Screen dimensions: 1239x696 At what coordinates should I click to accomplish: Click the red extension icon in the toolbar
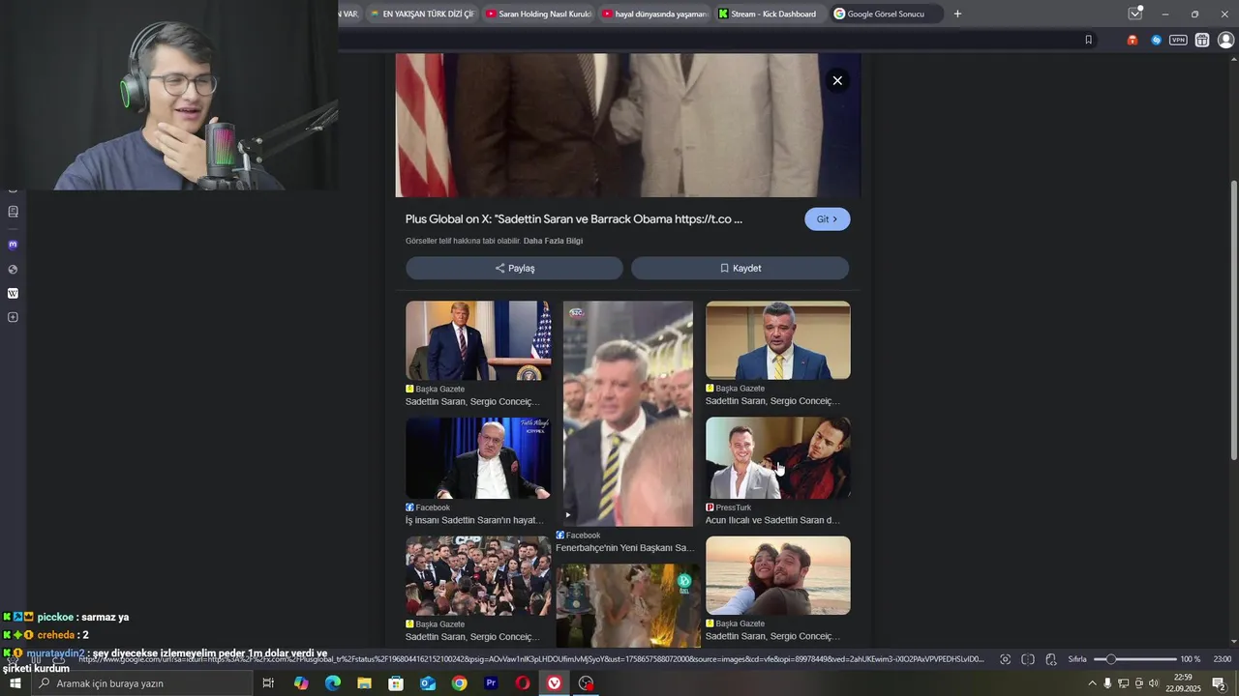click(x=1132, y=40)
